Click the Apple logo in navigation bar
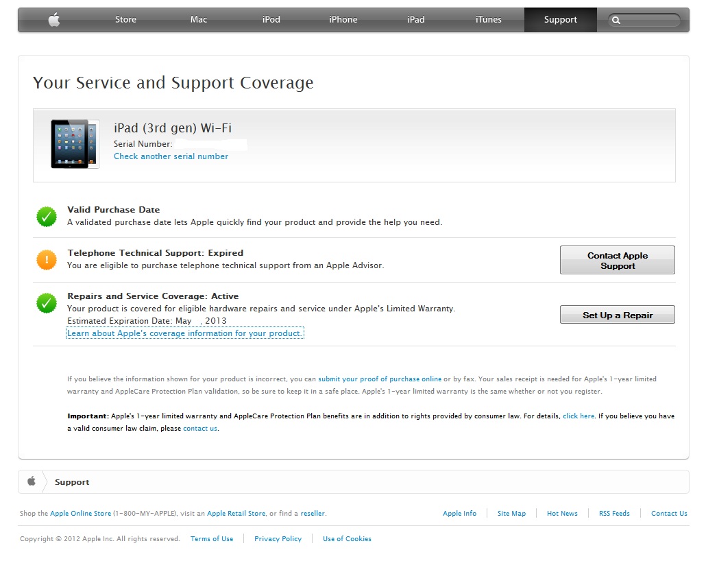This screenshot has height=561, width=706. (x=54, y=19)
